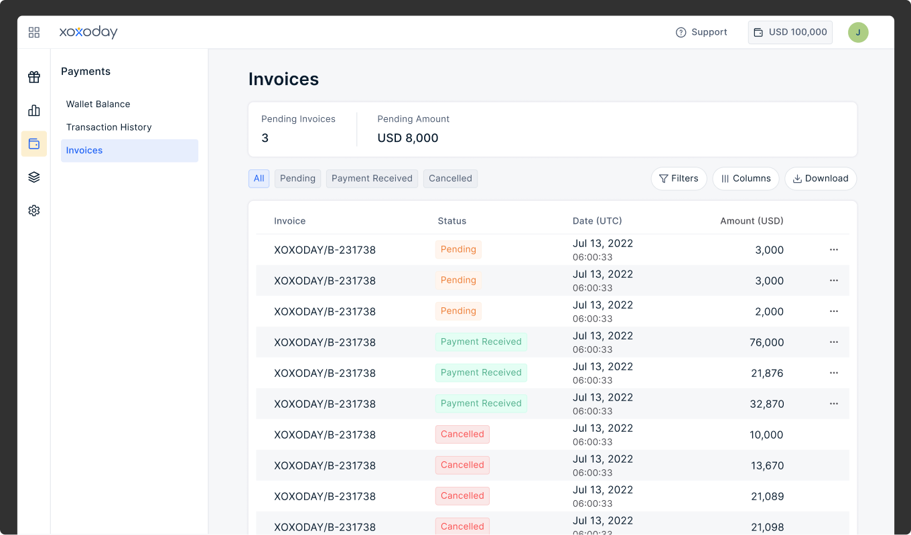The width and height of the screenshot is (911, 535).
Task: Open more options for the 21,876 row
Action: click(834, 373)
